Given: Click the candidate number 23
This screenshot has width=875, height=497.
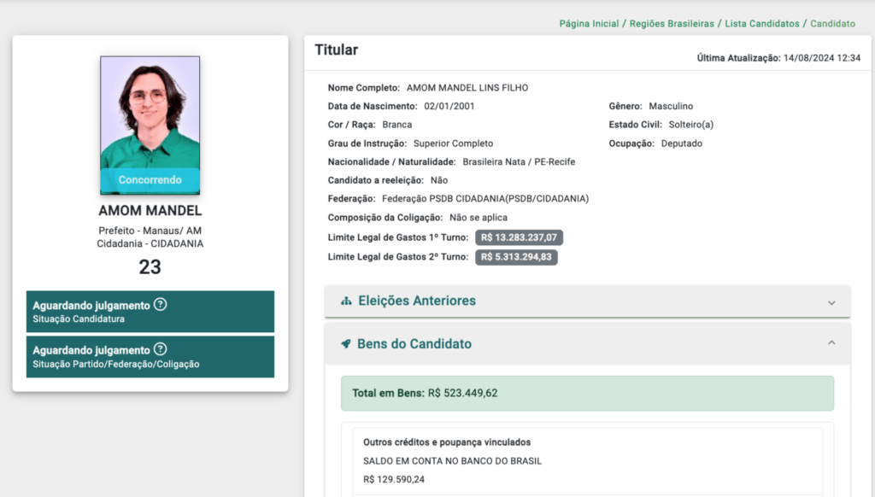Looking at the screenshot, I should click(x=150, y=266).
